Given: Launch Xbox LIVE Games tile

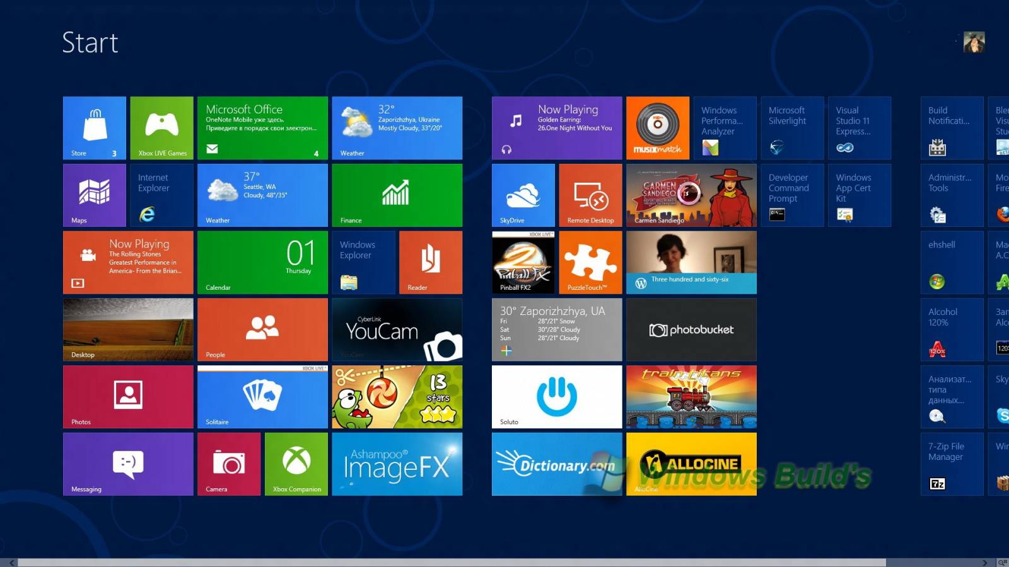Looking at the screenshot, I should coord(161,128).
